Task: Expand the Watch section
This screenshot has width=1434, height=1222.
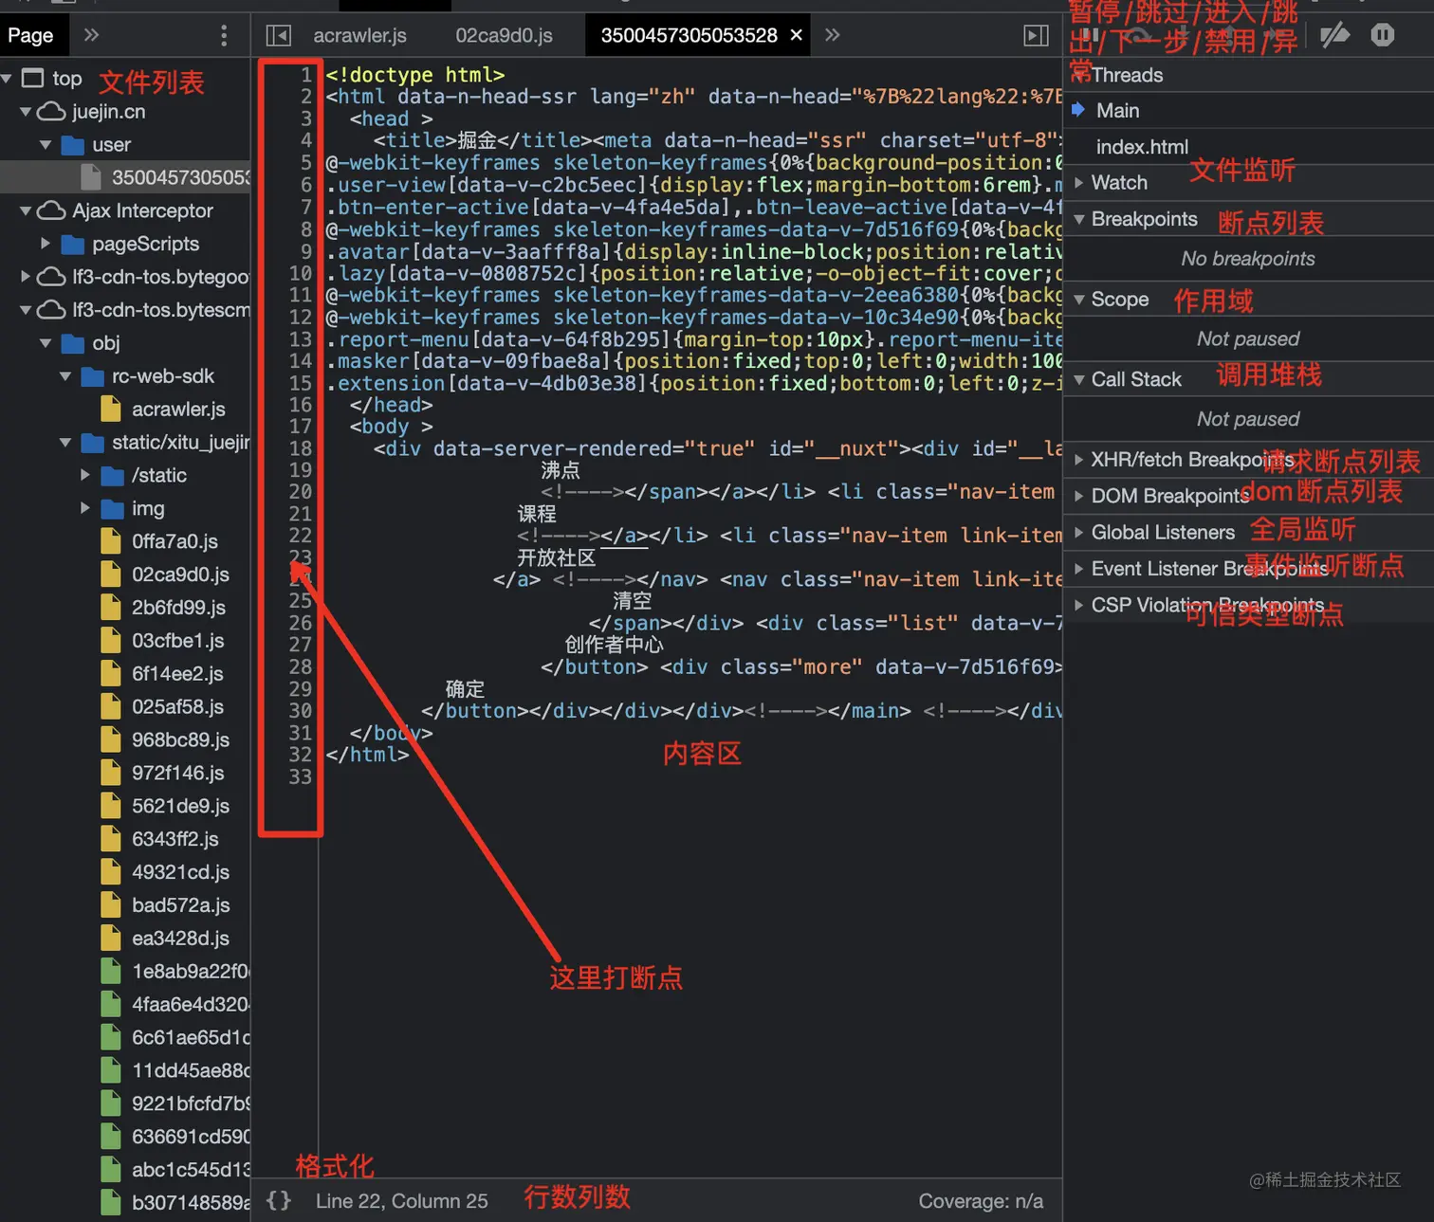Action: click(x=1078, y=183)
